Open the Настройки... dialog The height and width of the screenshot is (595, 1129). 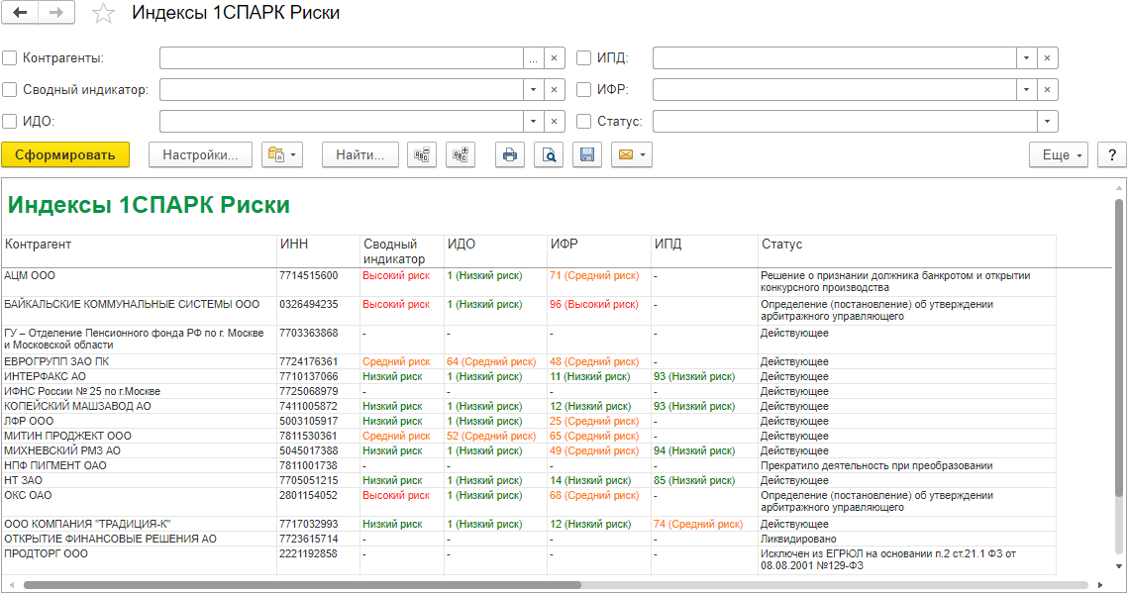coord(200,154)
